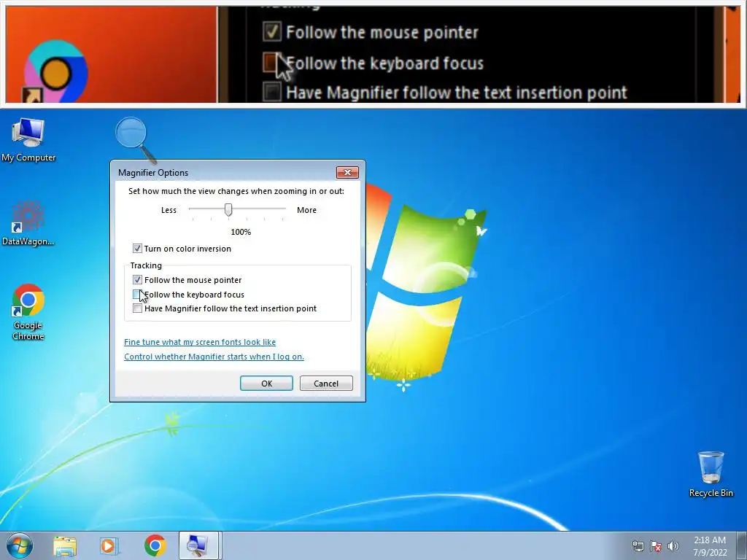Open the Recycle Bin desktop icon

pyautogui.click(x=711, y=474)
